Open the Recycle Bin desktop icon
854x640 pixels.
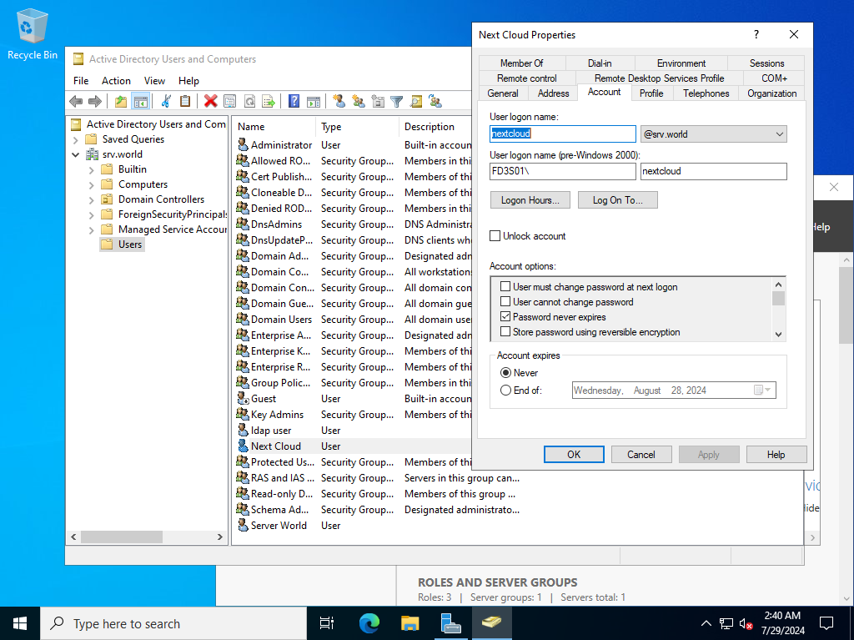click(33, 34)
